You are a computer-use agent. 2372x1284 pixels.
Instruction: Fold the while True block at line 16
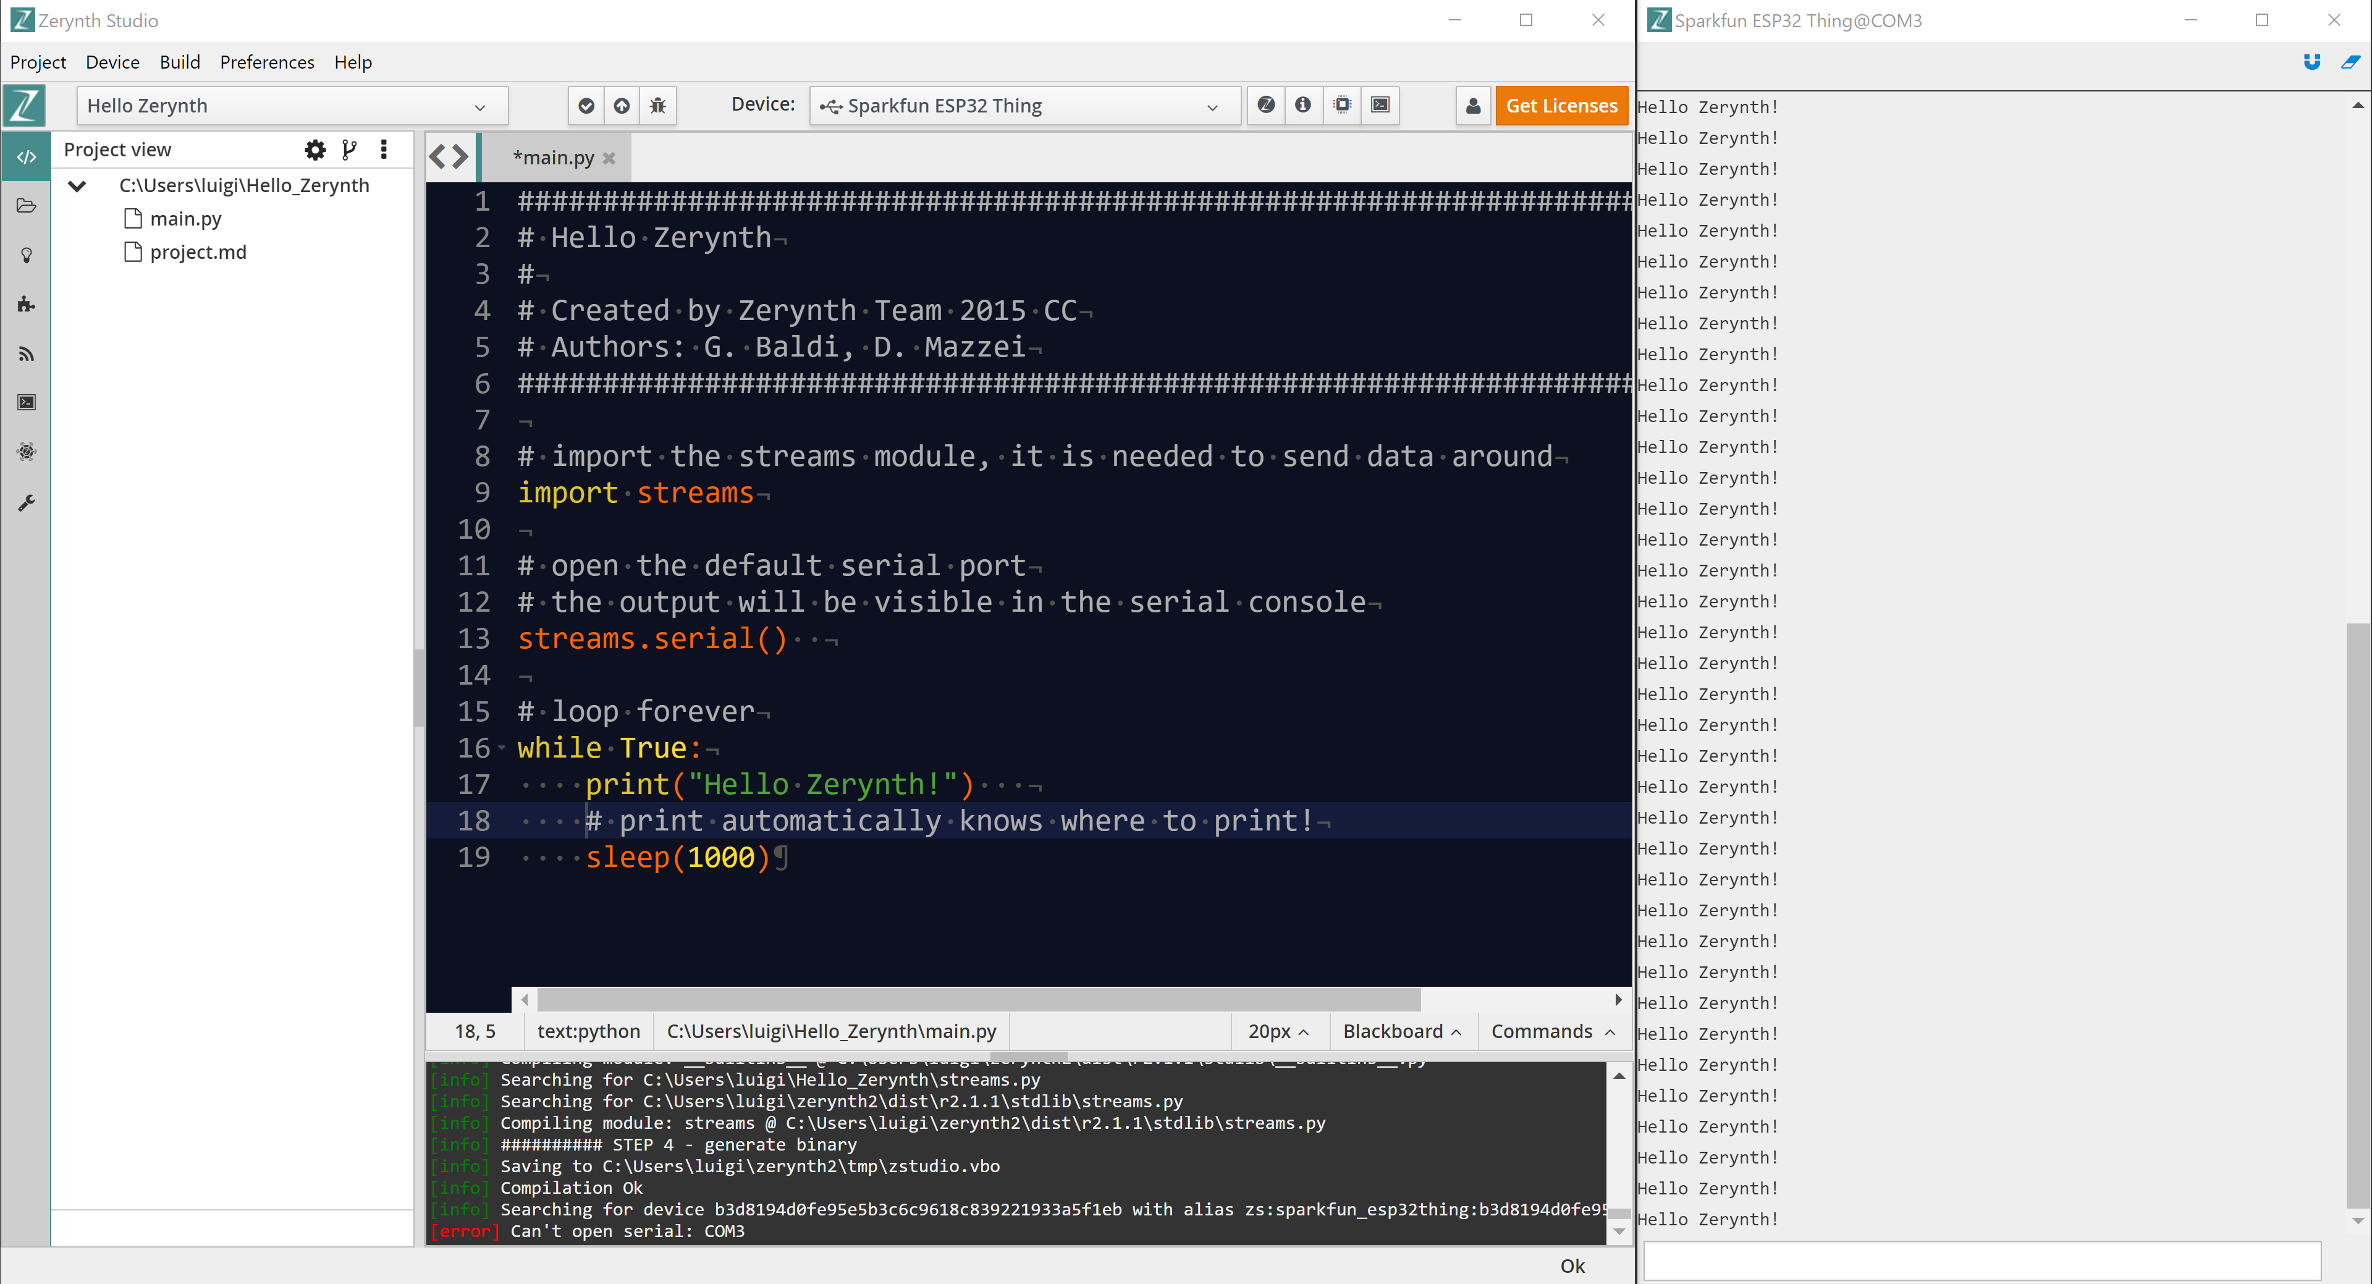[x=502, y=747]
